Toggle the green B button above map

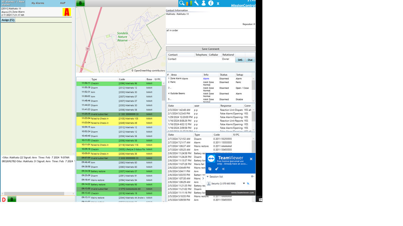tap(80, 3)
